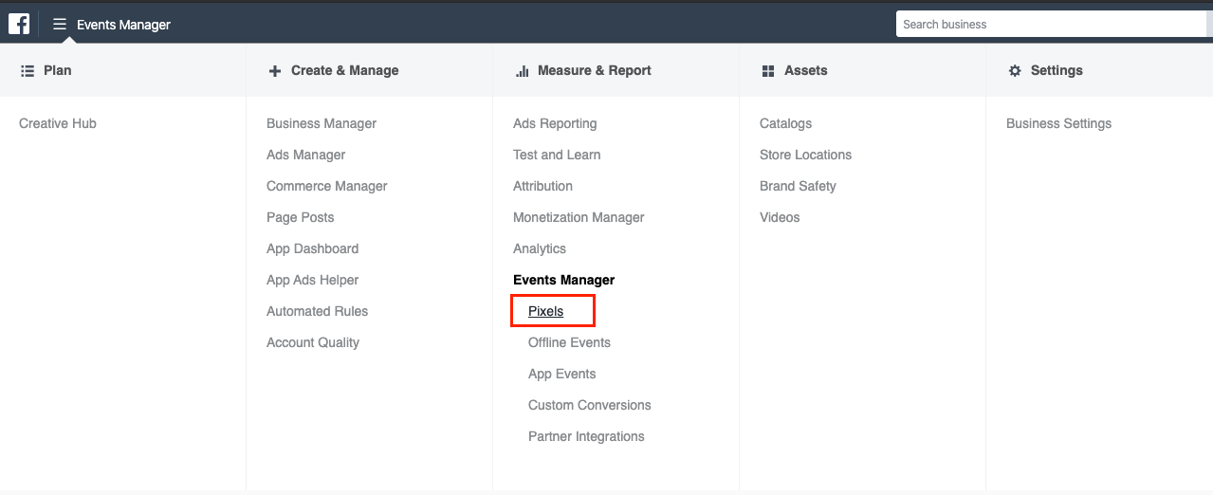
Task: Click in the Search business field
Action: (x=1054, y=24)
